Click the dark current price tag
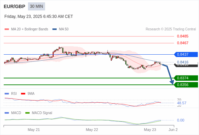The width and height of the screenshot is (199, 135). point(186,65)
